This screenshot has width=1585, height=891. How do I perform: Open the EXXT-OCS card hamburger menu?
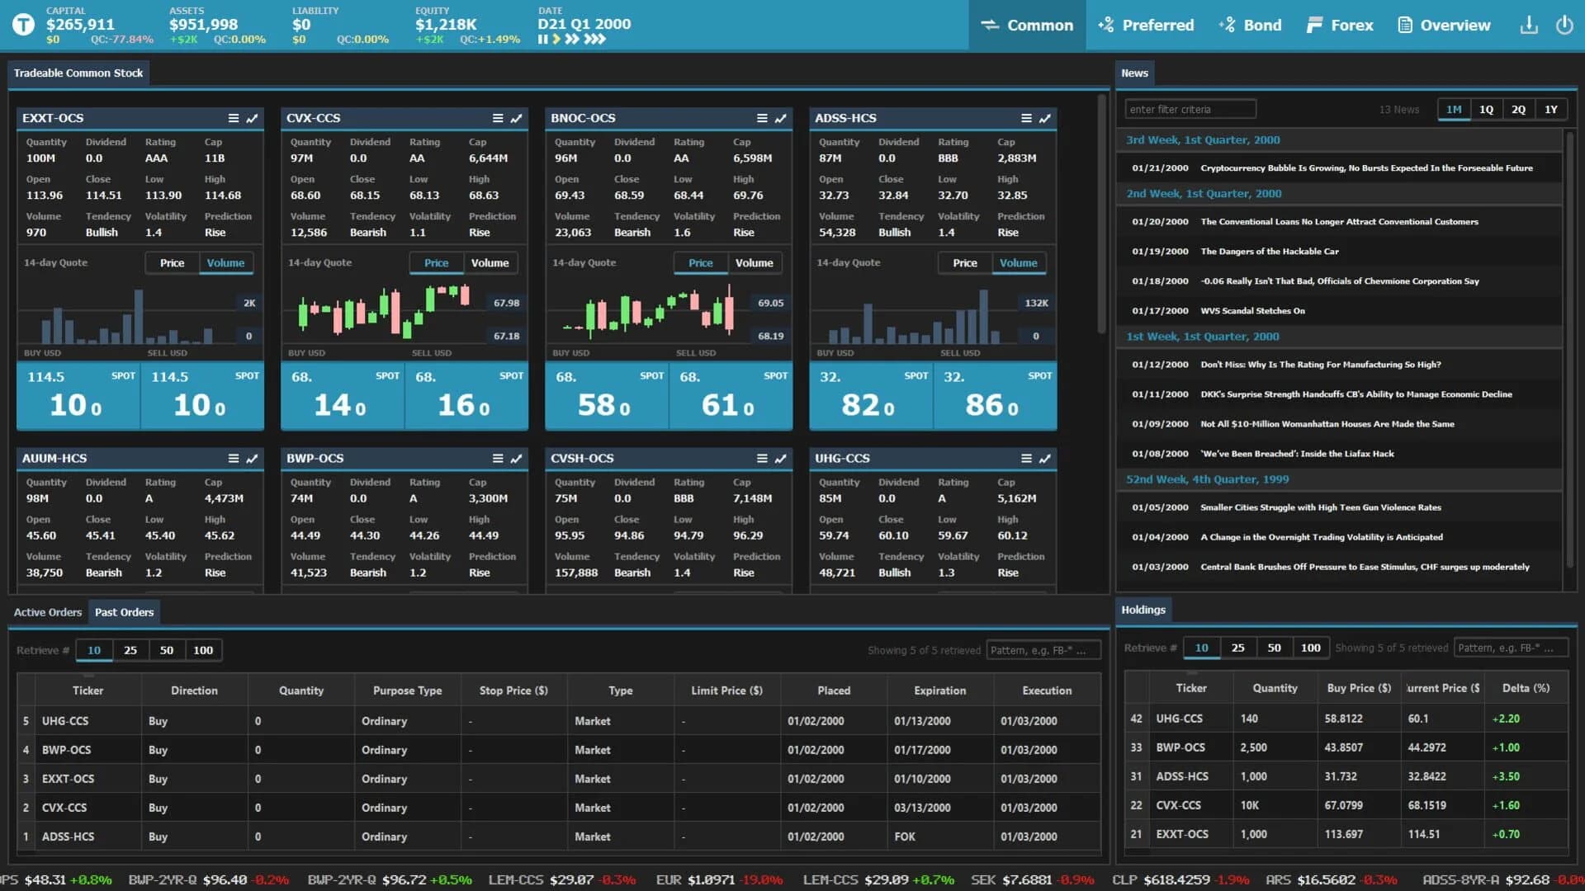(x=233, y=118)
